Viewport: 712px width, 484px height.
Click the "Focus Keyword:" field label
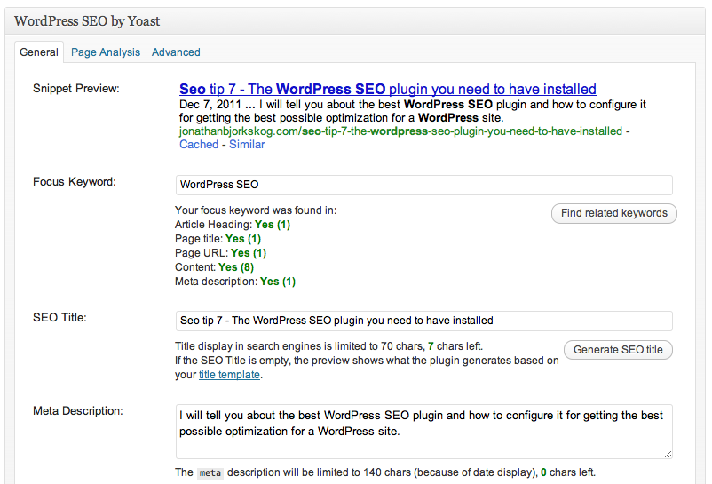(x=75, y=182)
